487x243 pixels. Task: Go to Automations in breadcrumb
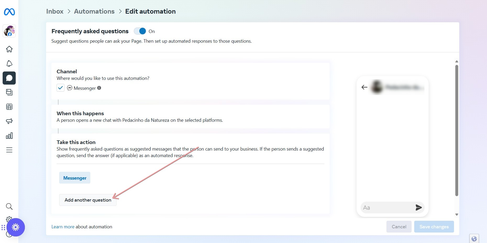[x=94, y=12]
